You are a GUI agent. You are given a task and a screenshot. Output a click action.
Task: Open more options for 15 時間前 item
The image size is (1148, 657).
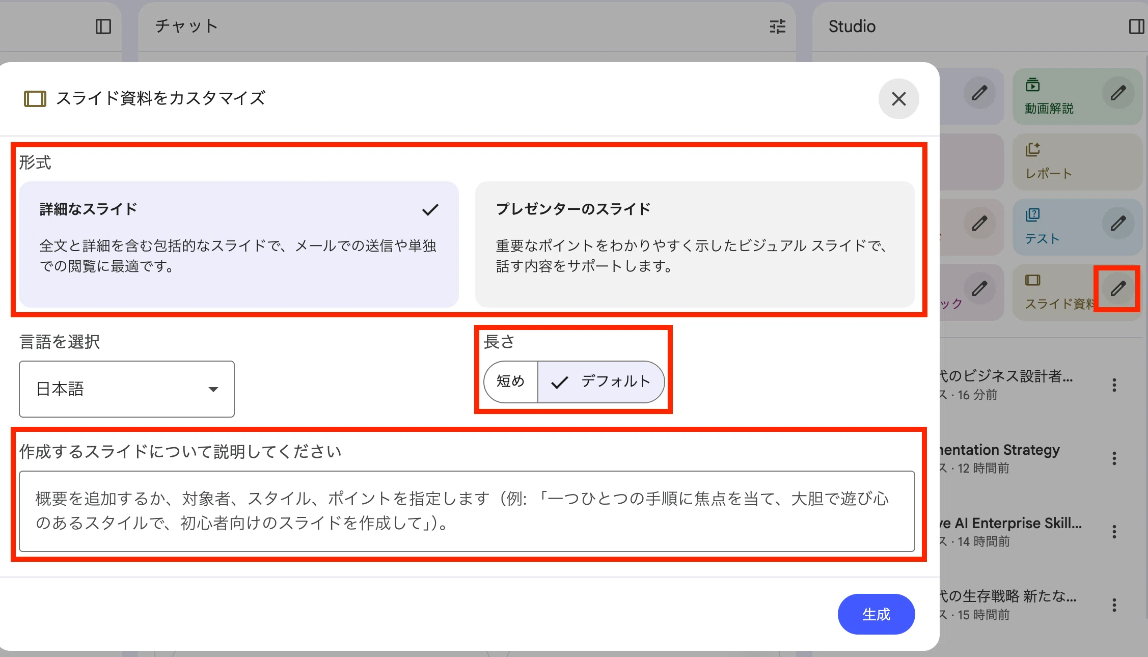coord(1114,605)
